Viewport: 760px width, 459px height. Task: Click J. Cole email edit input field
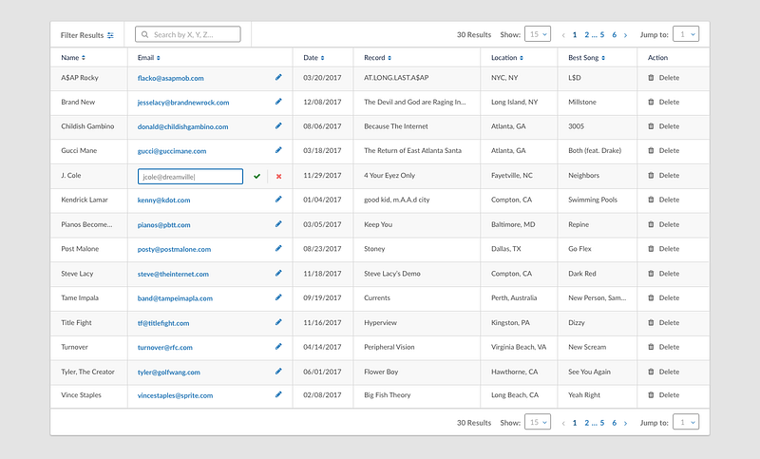pos(190,177)
